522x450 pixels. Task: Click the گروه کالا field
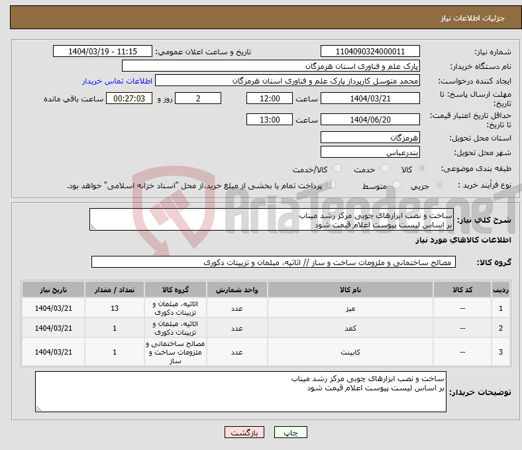click(x=274, y=262)
